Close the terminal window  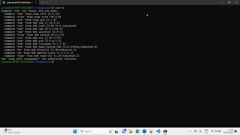[x=236, y=3]
